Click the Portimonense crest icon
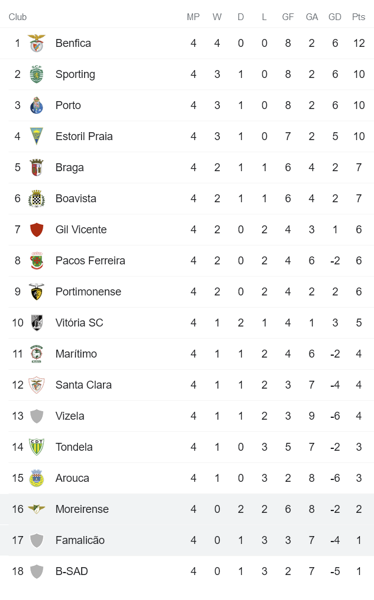Screen dimensions: 374x600 tap(37, 292)
